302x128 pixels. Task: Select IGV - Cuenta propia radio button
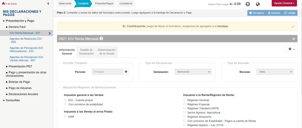(x=65, y=100)
